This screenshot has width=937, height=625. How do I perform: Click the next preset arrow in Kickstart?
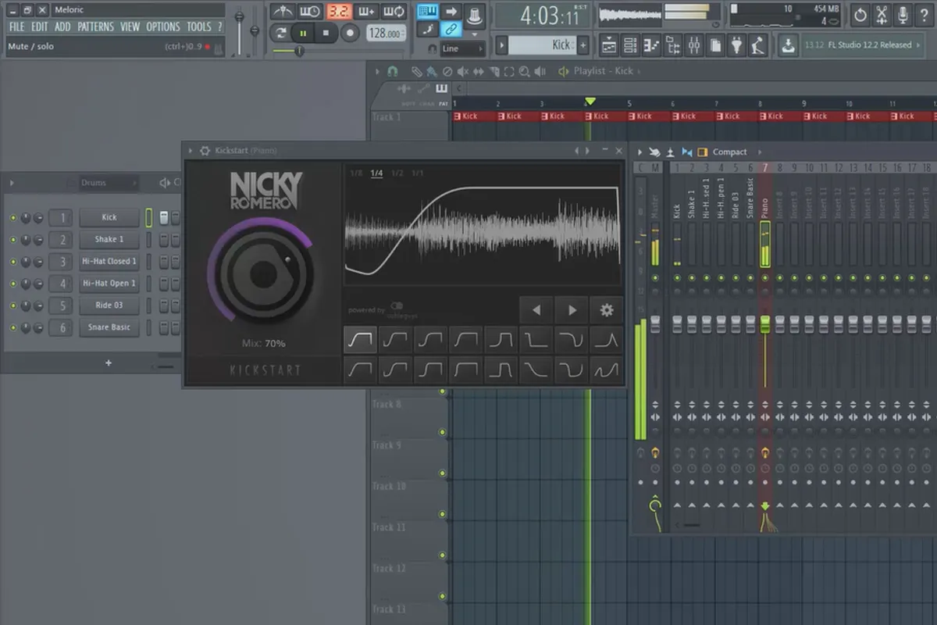572,310
